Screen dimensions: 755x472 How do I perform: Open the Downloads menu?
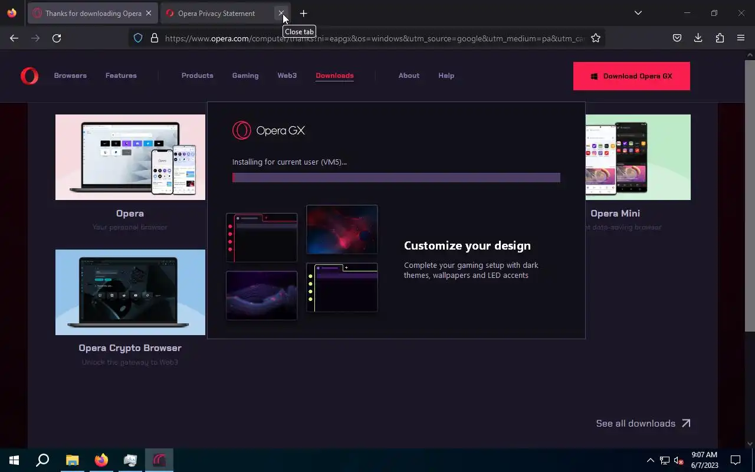(334, 76)
